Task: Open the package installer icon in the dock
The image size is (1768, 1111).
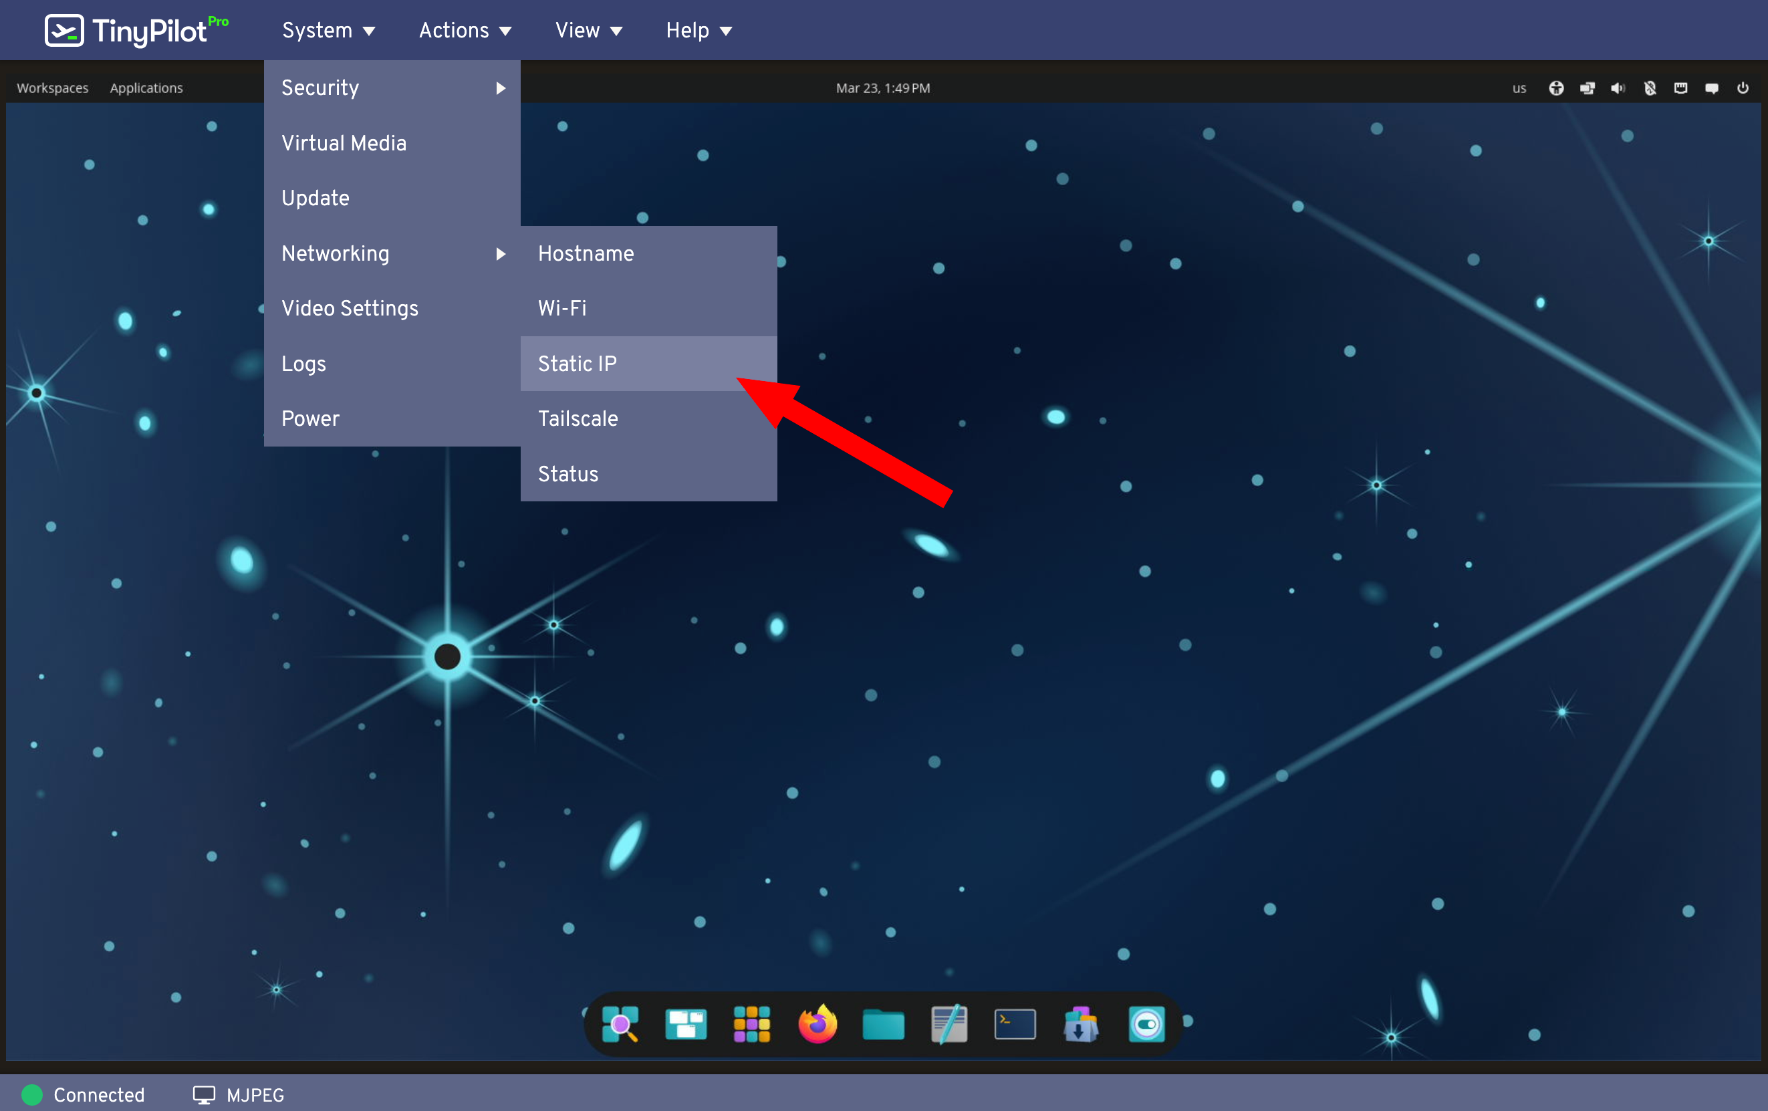Action: click(1080, 1024)
